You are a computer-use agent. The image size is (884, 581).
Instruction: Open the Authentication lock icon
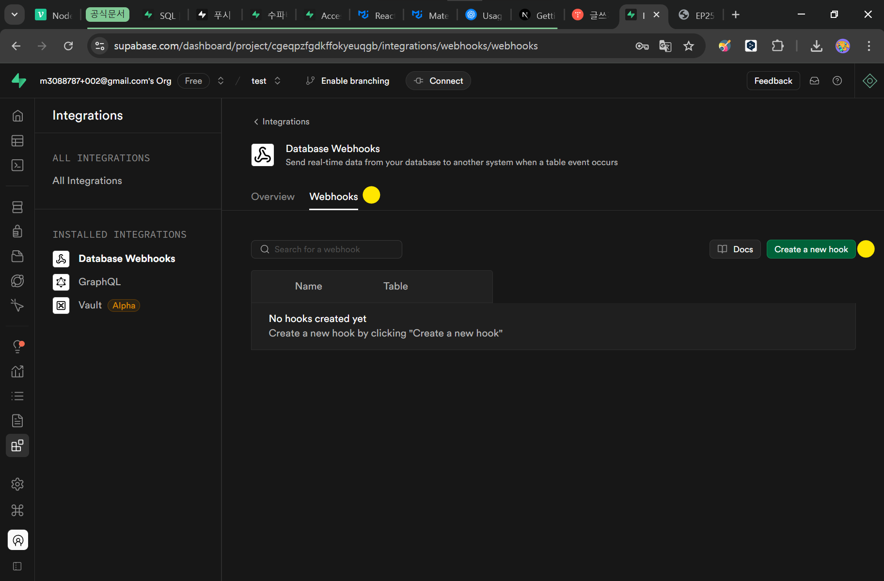[17, 231]
